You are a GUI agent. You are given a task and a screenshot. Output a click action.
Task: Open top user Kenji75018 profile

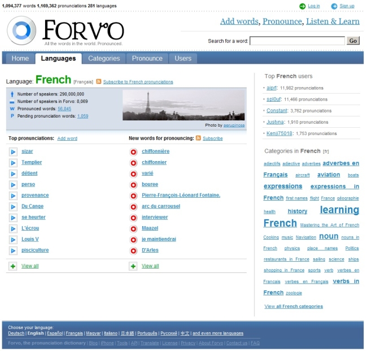click(279, 133)
